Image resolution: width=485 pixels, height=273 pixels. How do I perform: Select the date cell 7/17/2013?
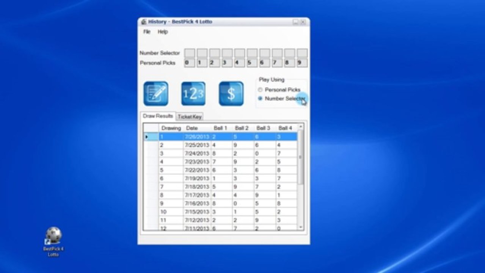197,195
